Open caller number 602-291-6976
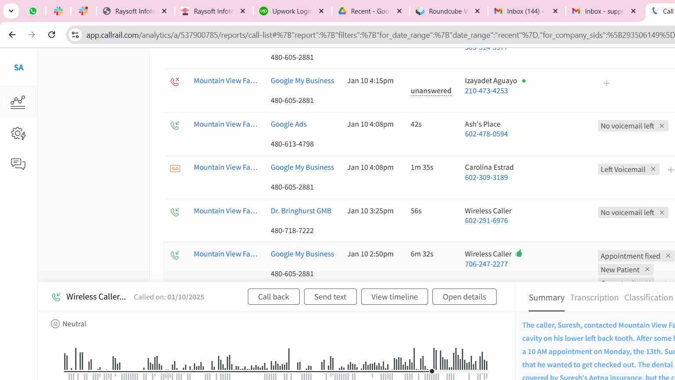Image resolution: width=675 pixels, height=380 pixels. 486,220
